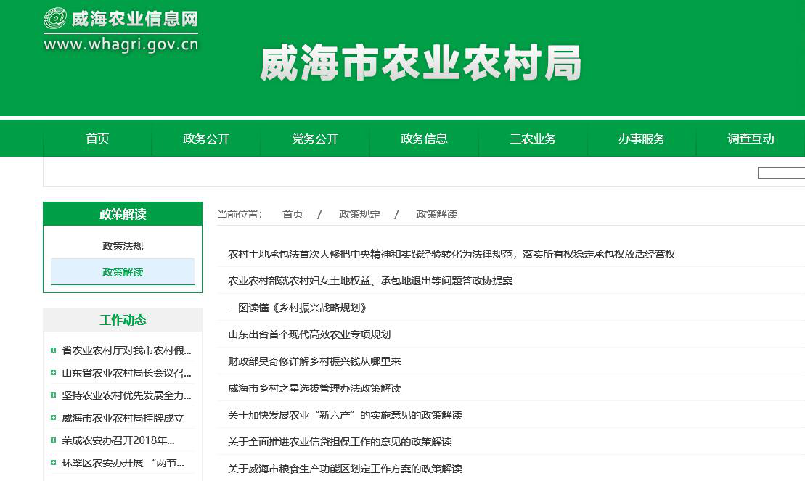Click the 政策规定 breadcrumb link
This screenshot has height=481, width=805.
[x=359, y=214]
